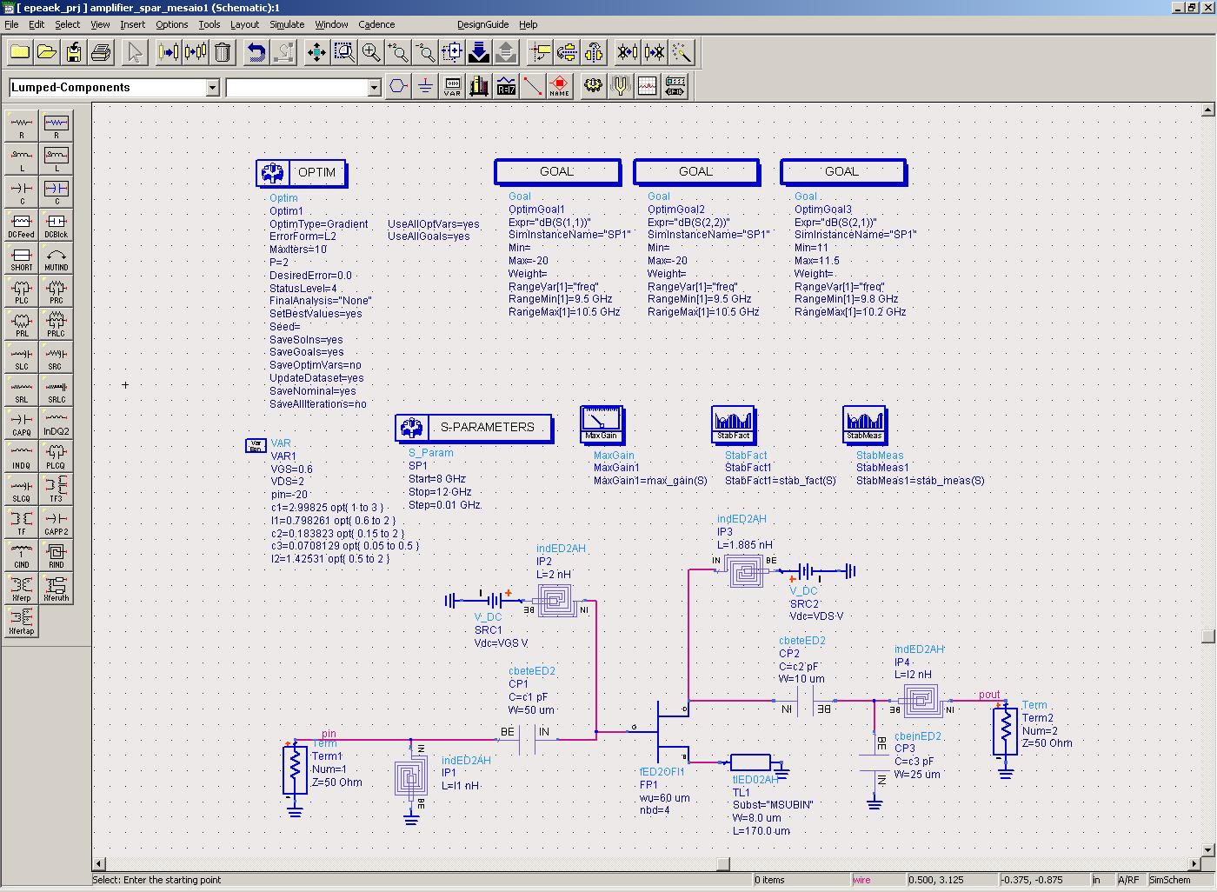This screenshot has width=1217, height=892.
Task: Zoom in by factor two (+2)
Action: [398, 52]
